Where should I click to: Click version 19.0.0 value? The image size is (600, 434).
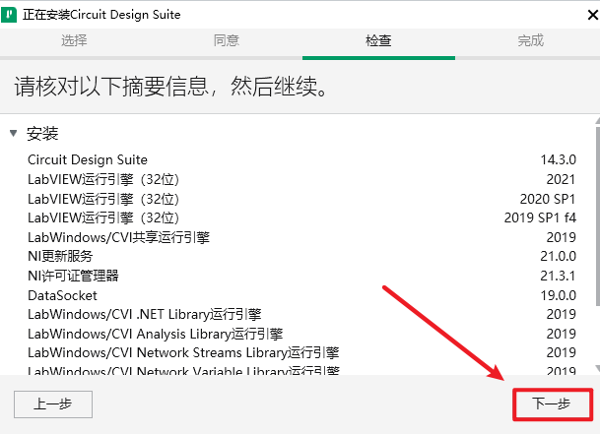click(558, 295)
